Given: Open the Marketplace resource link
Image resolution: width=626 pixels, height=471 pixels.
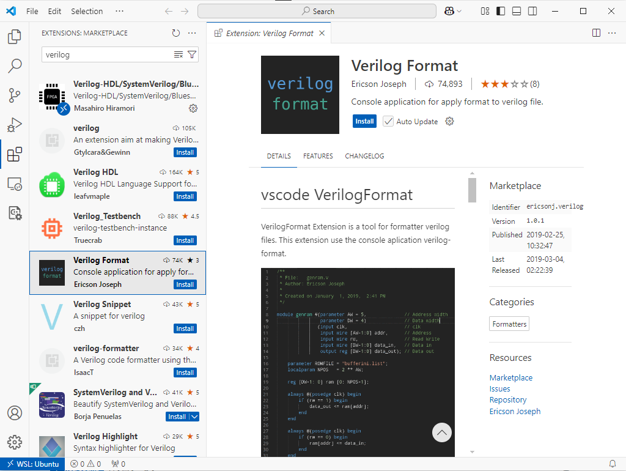Looking at the screenshot, I should (x=511, y=377).
